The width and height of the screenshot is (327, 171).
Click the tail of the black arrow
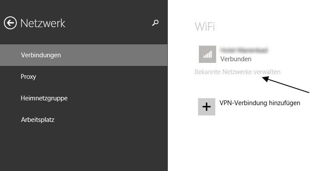[x=308, y=92]
